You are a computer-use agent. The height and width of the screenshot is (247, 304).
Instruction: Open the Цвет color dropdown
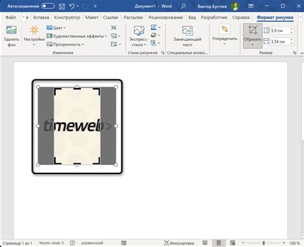pyautogui.click(x=56, y=28)
